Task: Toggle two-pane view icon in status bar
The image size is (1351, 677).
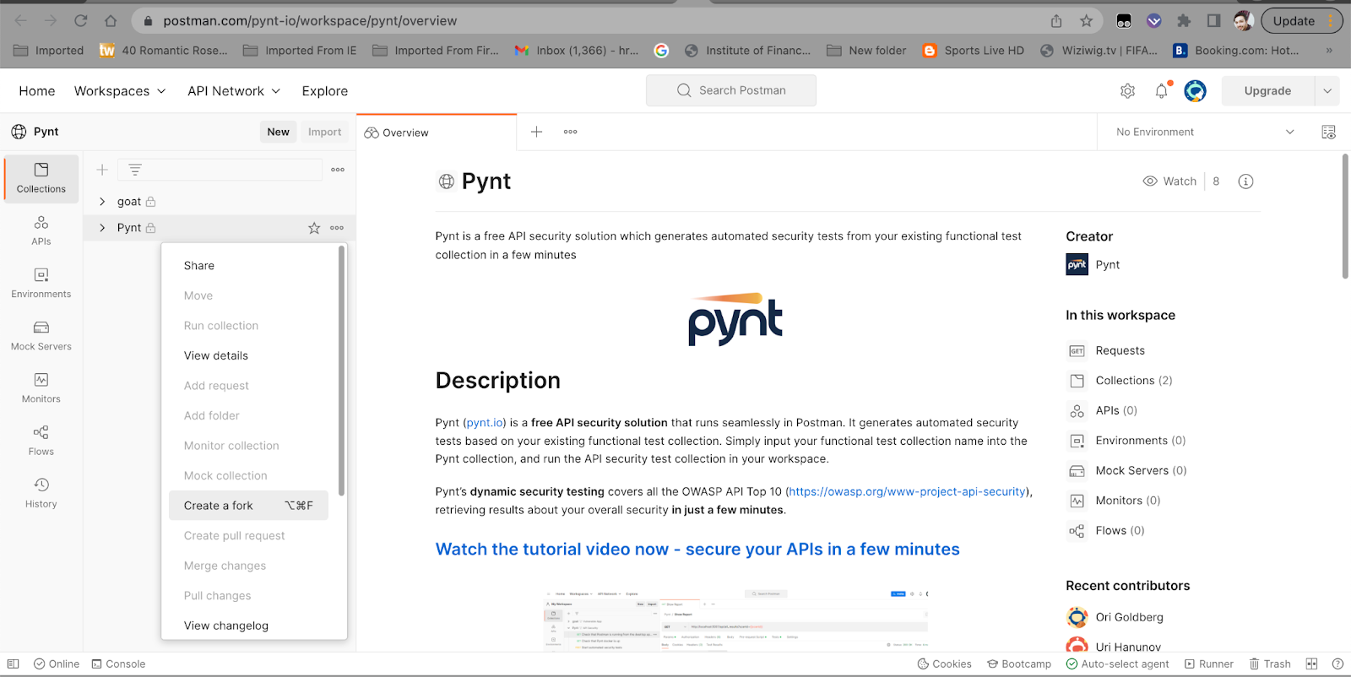Action: [1311, 664]
